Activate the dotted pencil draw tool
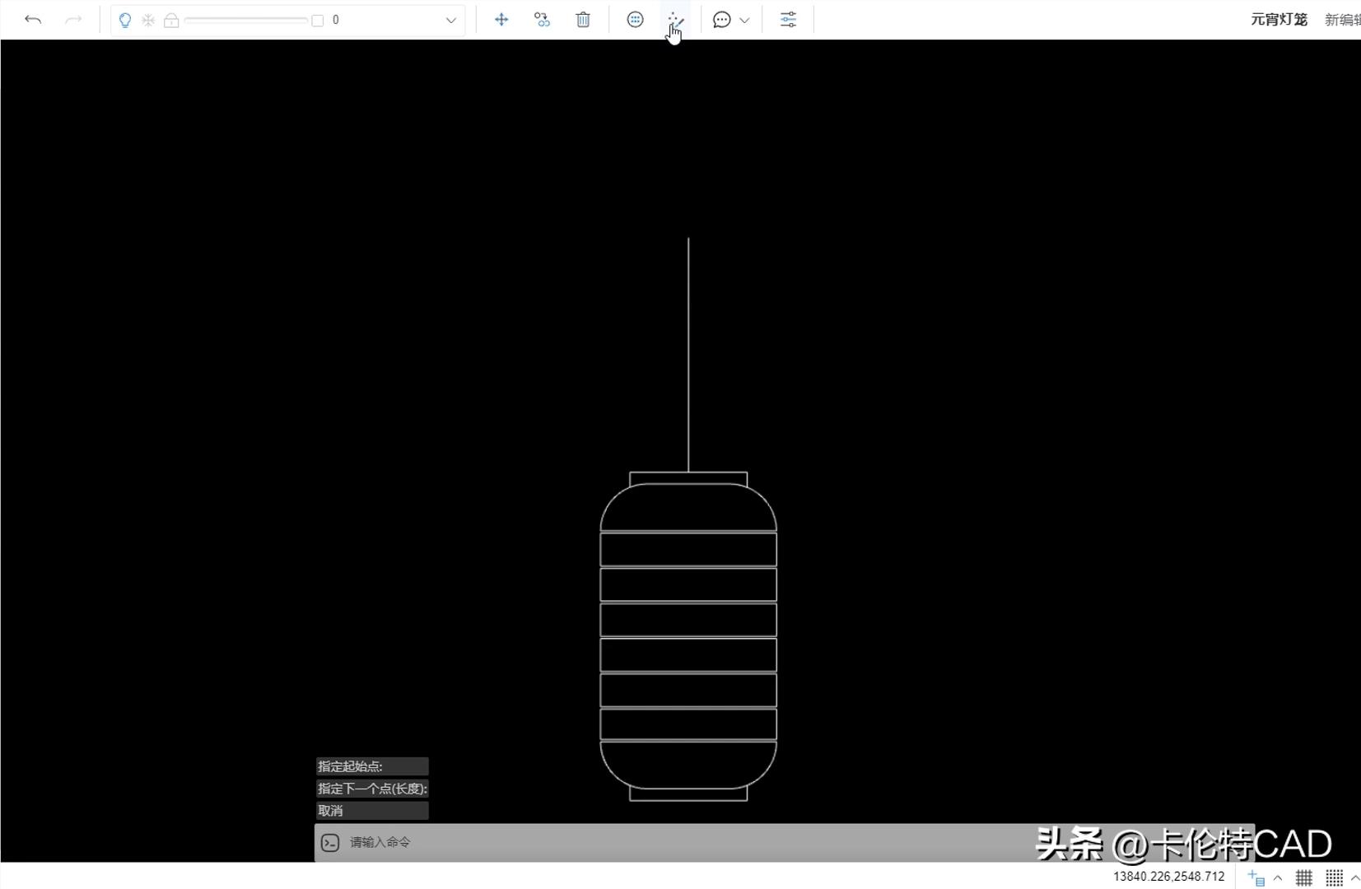Image resolution: width=1361 pixels, height=889 pixels. pyautogui.click(x=676, y=20)
